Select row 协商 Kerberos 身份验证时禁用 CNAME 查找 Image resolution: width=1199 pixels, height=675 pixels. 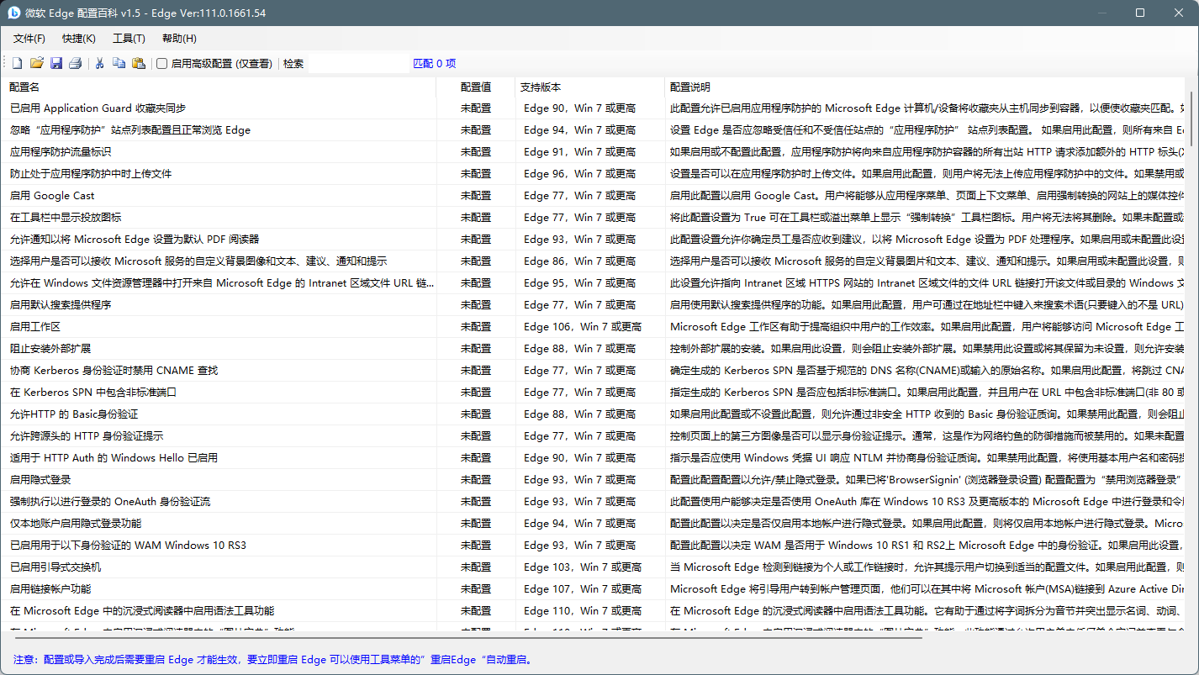tap(594, 370)
